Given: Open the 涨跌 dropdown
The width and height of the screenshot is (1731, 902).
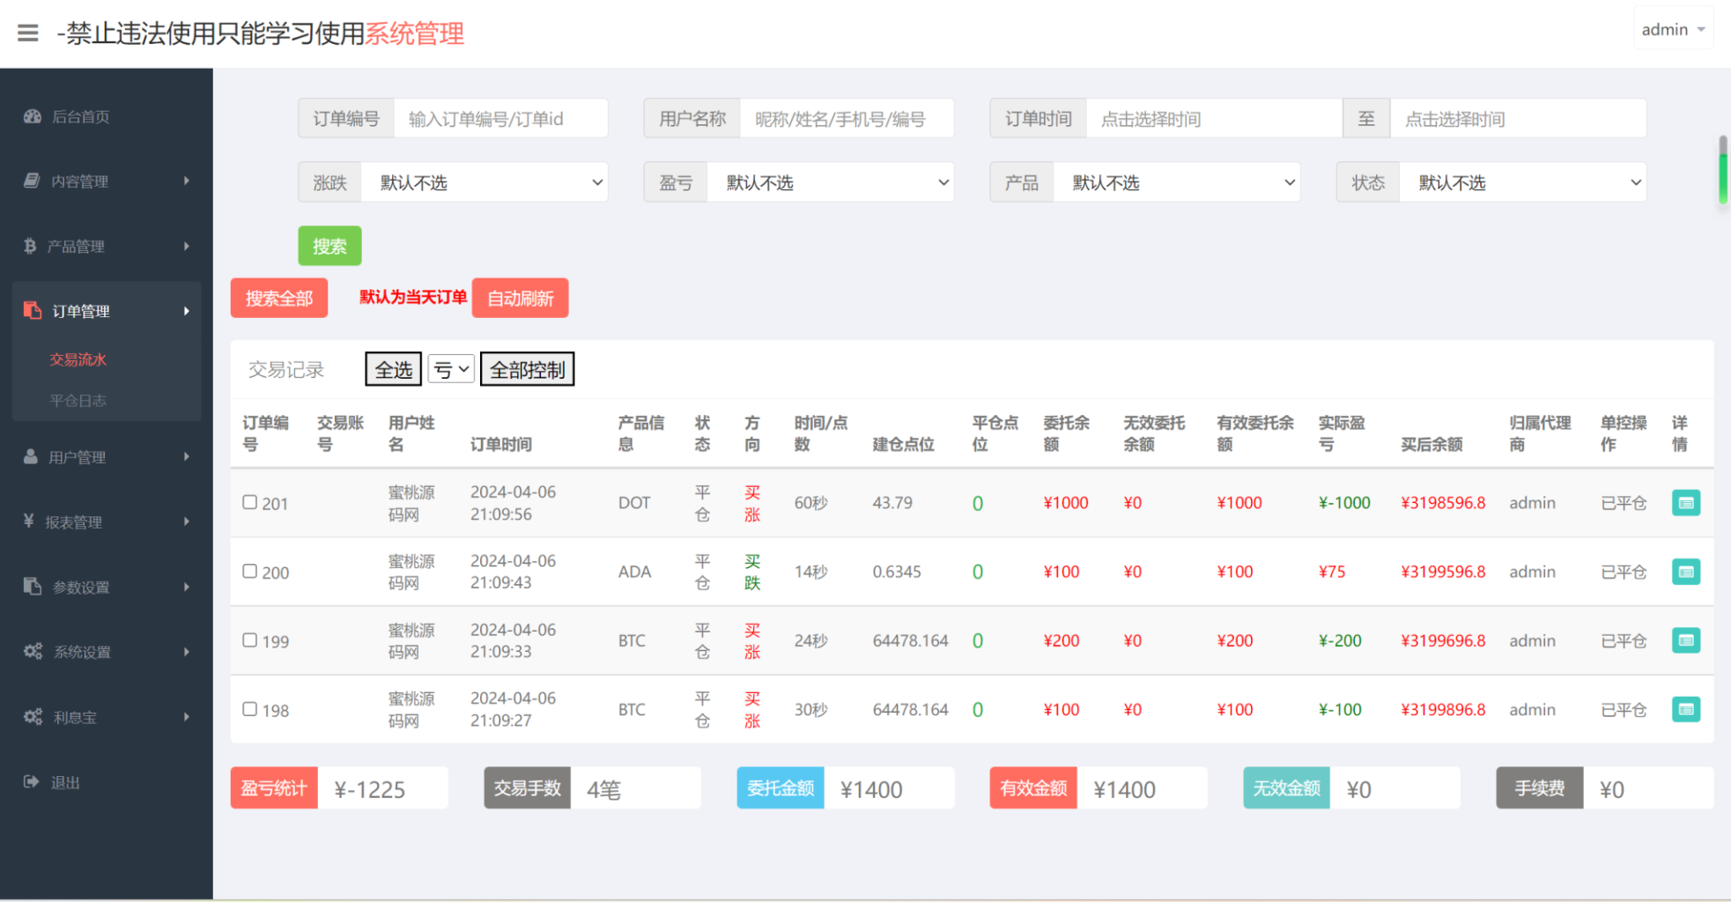Looking at the screenshot, I should (x=485, y=181).
